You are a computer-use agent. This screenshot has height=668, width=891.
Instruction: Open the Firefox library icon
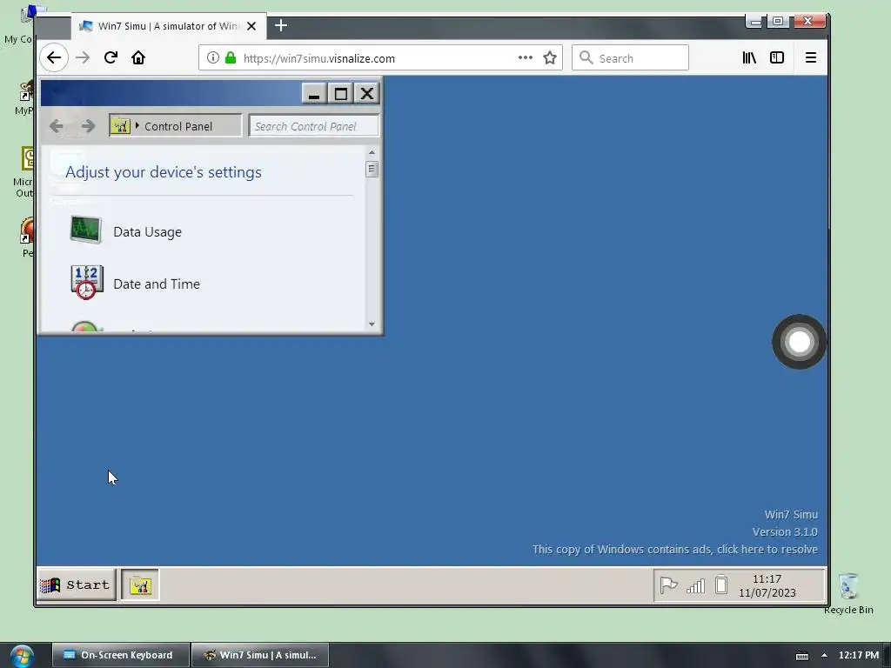click(749, 57)
